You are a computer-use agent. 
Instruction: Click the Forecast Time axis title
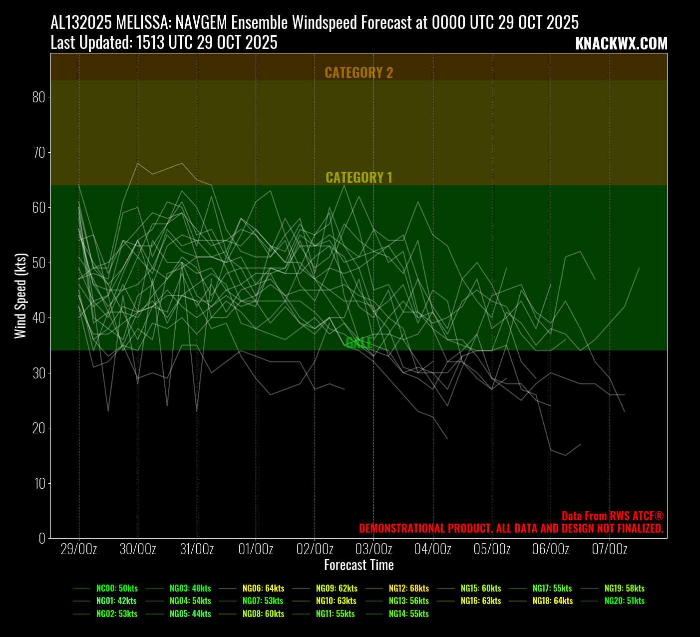(x=358, y=565)
